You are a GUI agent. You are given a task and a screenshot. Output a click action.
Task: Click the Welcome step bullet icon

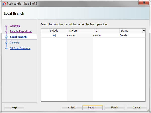tap(6, 26)
